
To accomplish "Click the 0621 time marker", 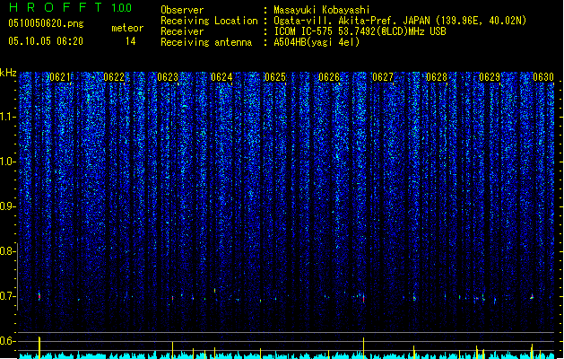I will click(x=60, y=77).
